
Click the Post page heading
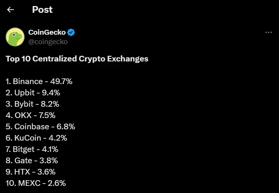(x=42, y=9)
